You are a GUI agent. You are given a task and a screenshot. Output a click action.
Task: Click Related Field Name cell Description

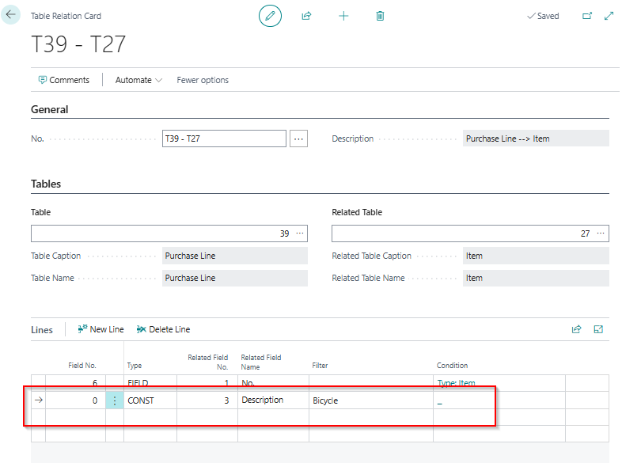coord(273,400)
